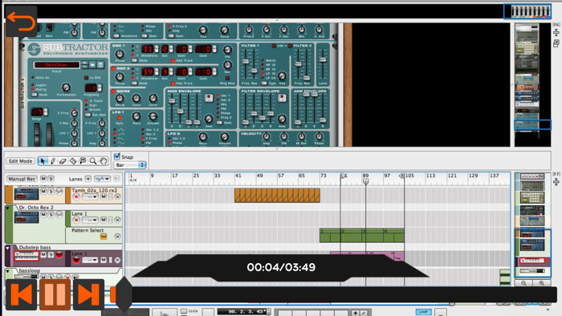
Task: Toggle the Snap checkbox
Action: 117,156
